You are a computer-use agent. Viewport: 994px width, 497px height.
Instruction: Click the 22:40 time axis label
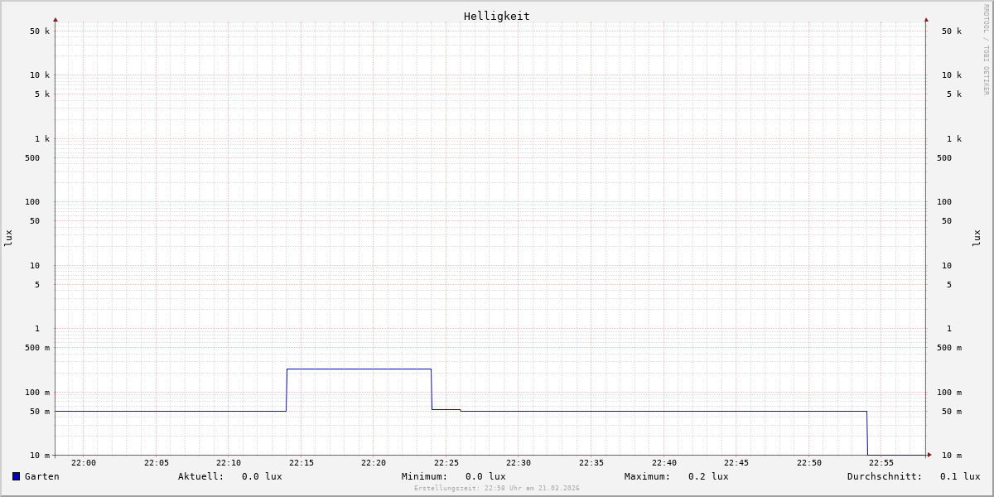pos(664,463)
